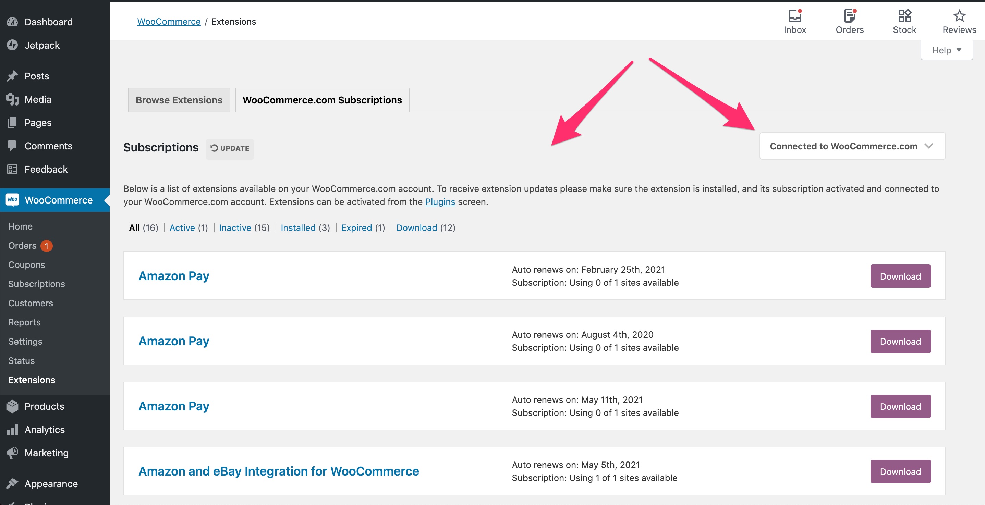
Task: Expand the Help dropdown
Action: pyautogui.click(x=946, y=50)
